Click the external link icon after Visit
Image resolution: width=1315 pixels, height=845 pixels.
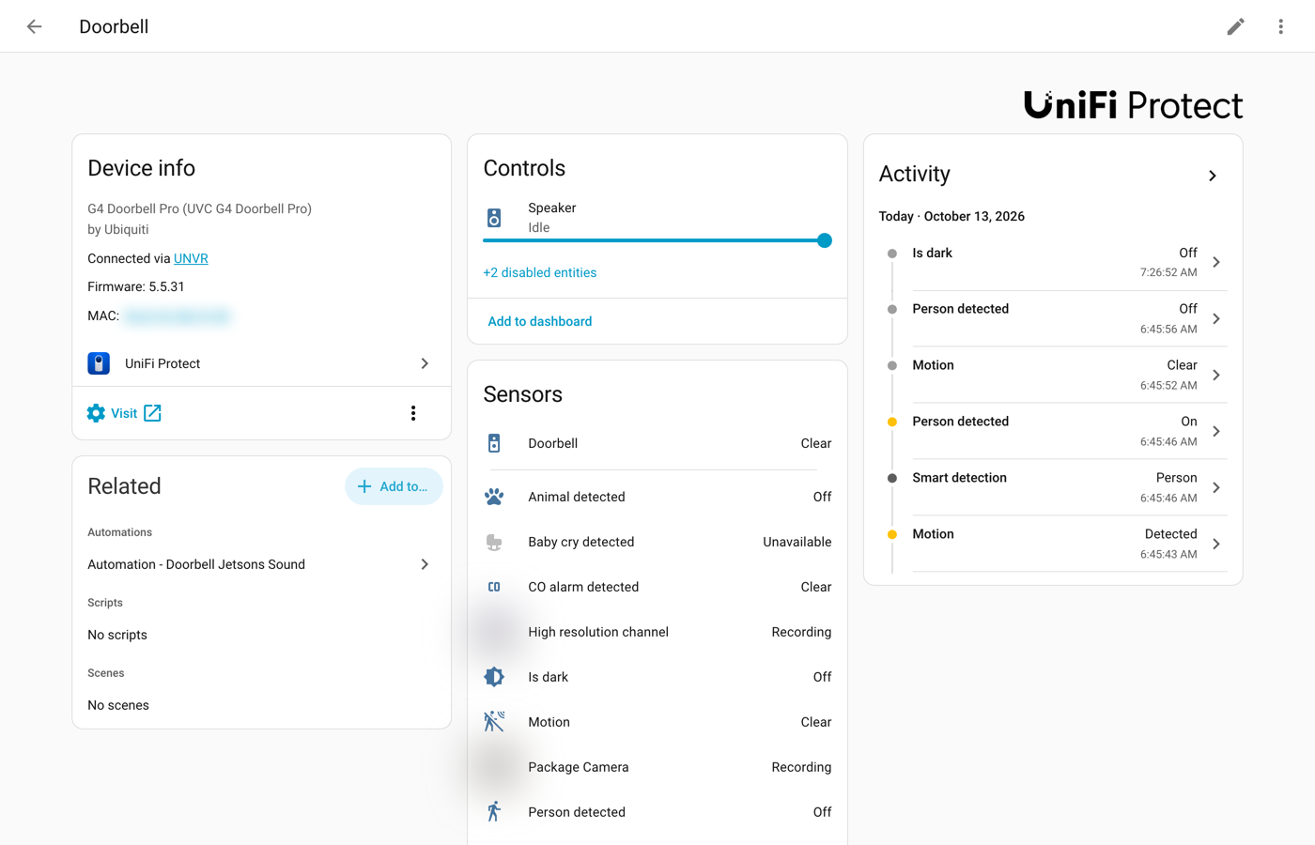[152, 413]
